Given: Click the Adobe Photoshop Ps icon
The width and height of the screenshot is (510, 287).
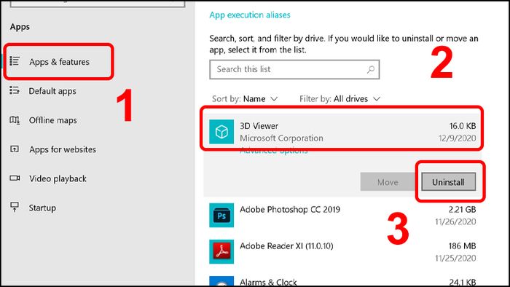Looking at the screenshot, I should point(221,215).
